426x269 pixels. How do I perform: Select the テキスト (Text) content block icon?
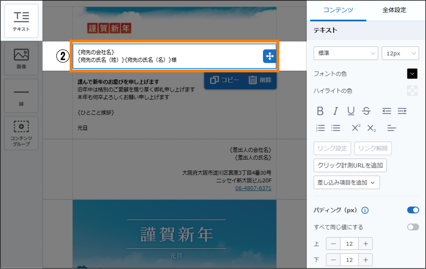(21, 21)
